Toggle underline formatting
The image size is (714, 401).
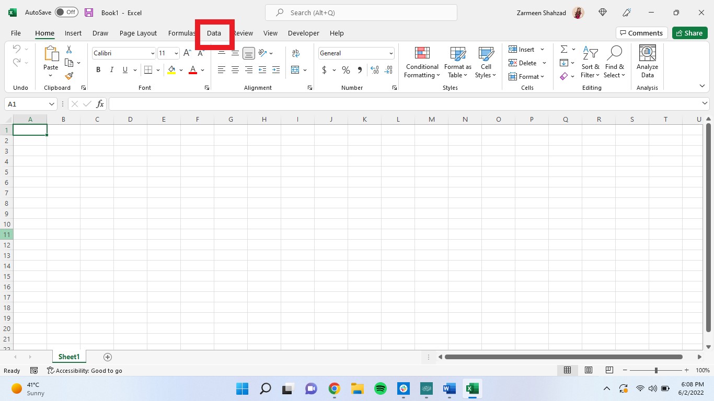coord(124,69)
